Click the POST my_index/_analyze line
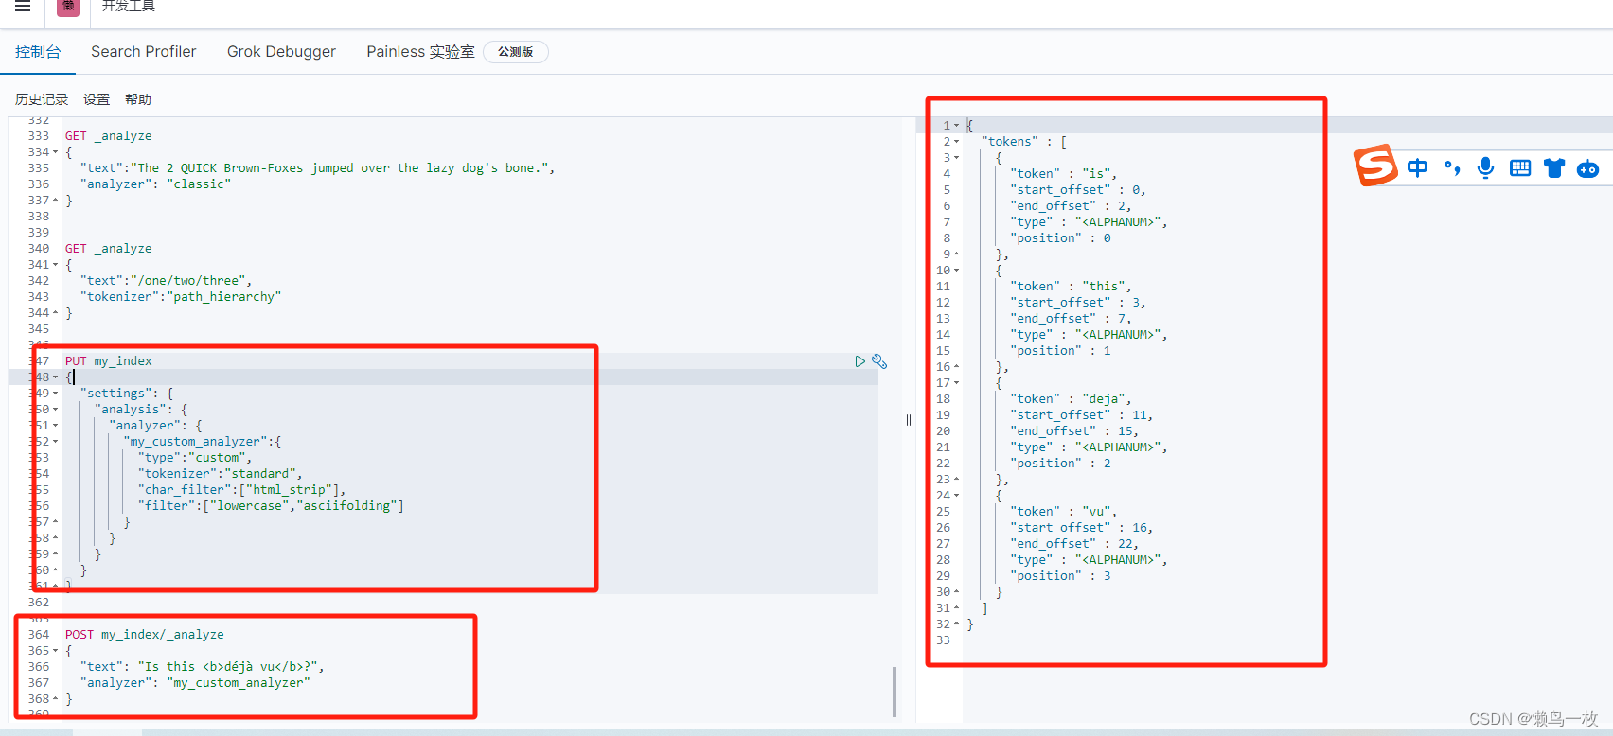This screenshot has height=736, width=1613. (x=145, y=635)
